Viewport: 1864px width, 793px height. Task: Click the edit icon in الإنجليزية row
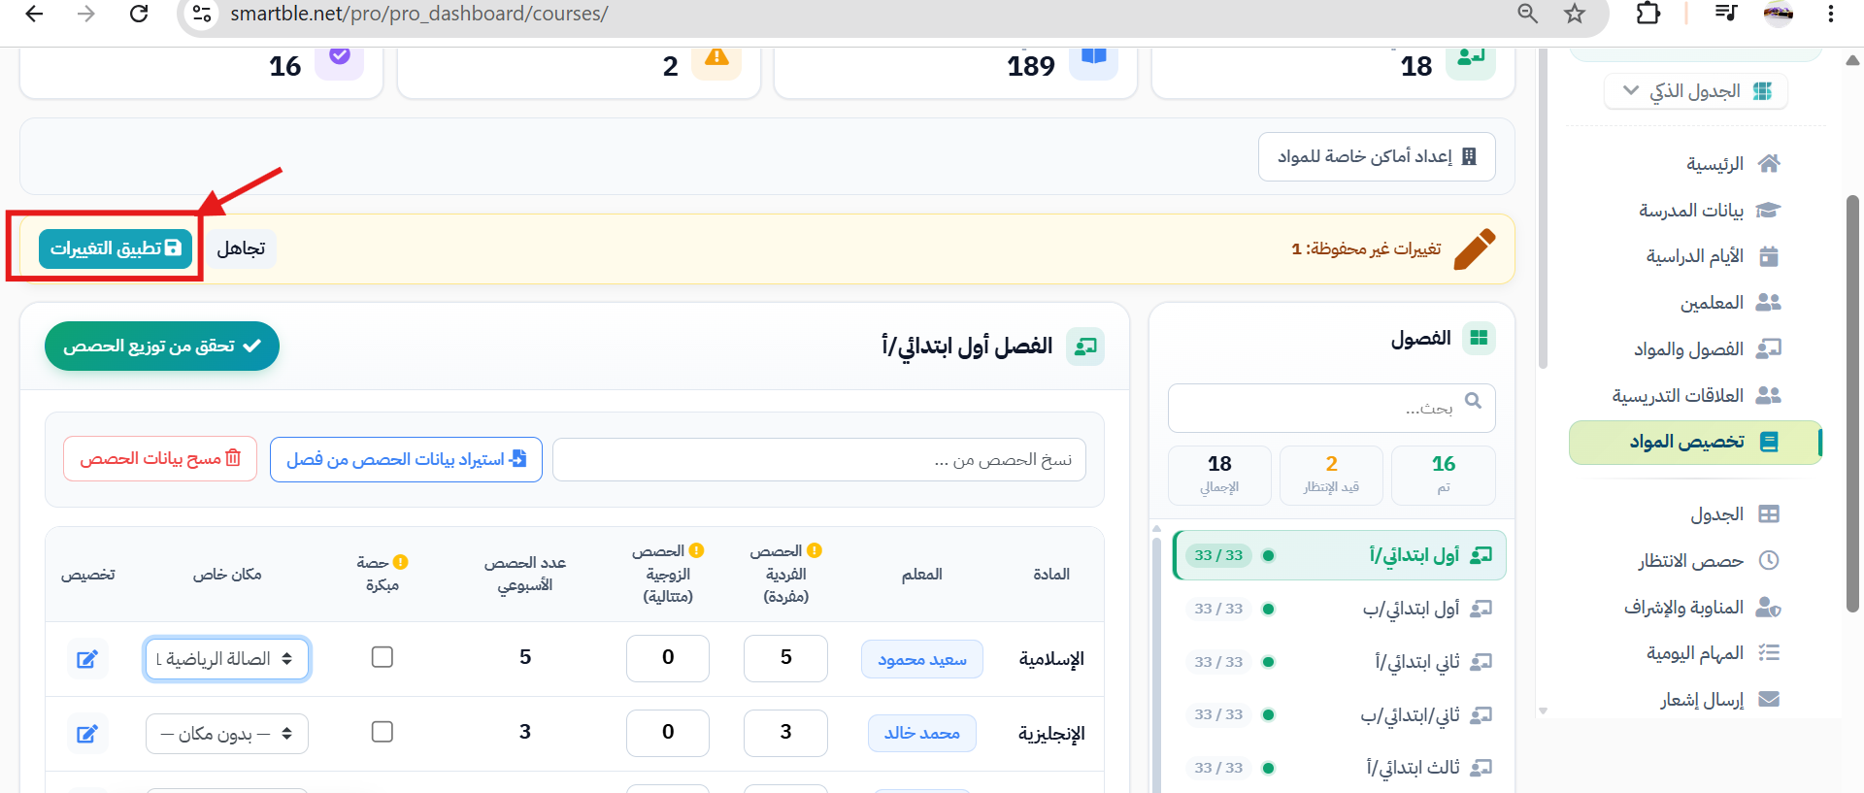(x=87, y=734)
